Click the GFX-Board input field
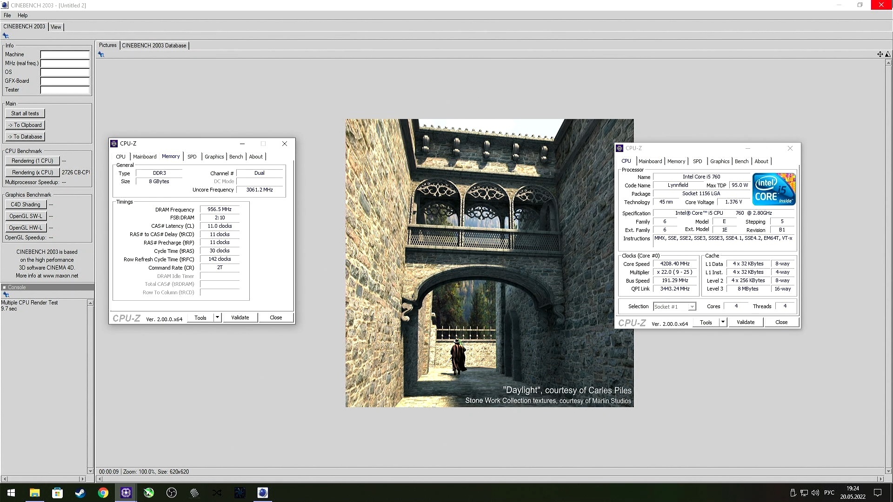 tap(65, 81)
